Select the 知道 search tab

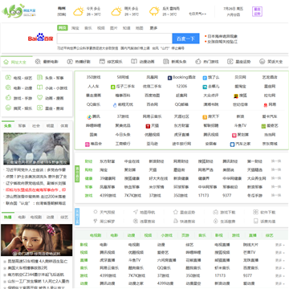pyautogui.click(x=127, y=28)
